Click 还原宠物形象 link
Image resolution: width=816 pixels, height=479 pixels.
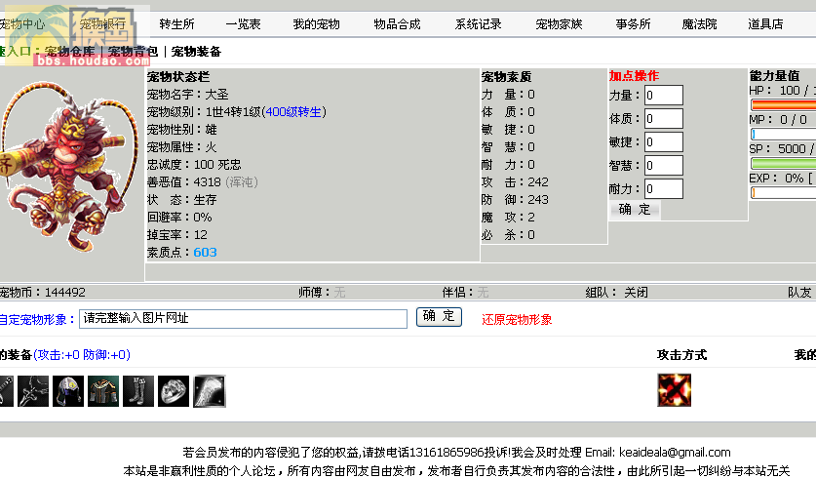(x=517, y=320)
